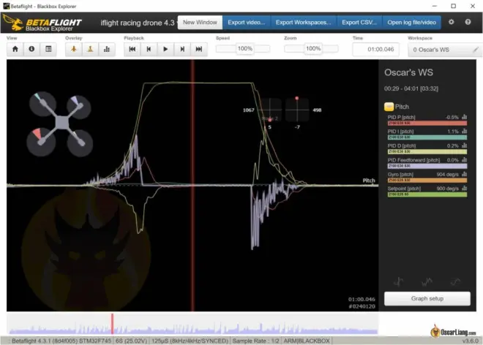The width and height of the screenshot is (483, 345).
Task: Jump to end of log
Action: pyautogui.click(x=199, y=49)
